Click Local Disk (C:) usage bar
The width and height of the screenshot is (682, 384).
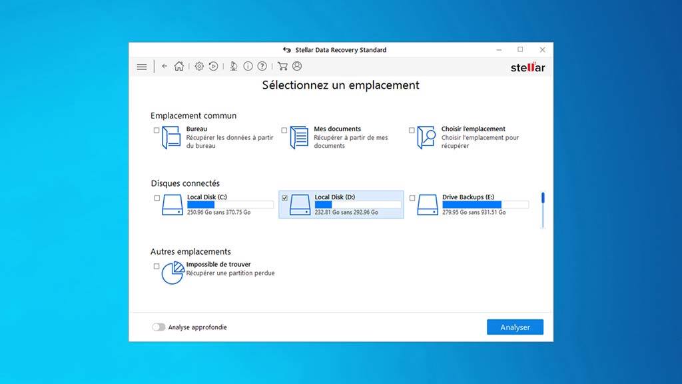230,205
